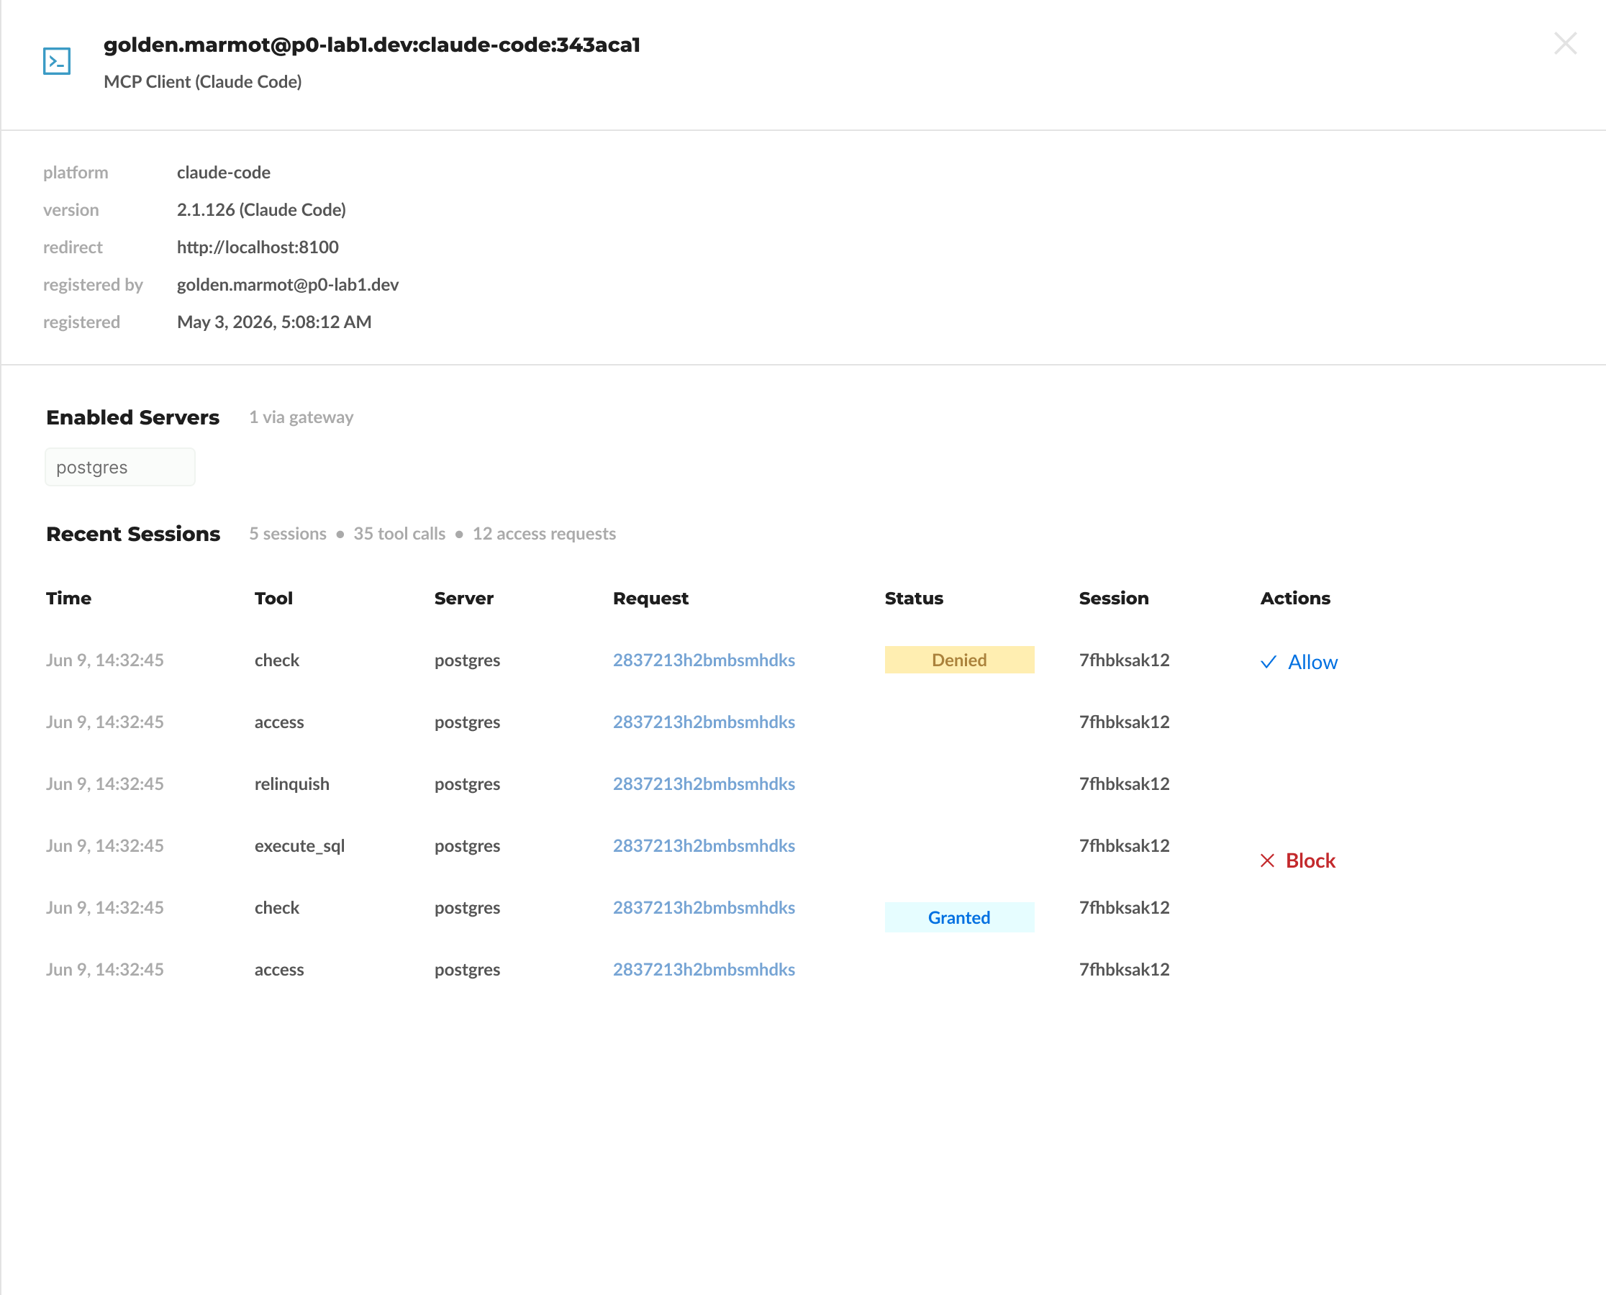Image resolution: width=1606 pixels, height=1295 pixels.
Task: Click the 35 tool calls count
Action: tap(399, 534)
